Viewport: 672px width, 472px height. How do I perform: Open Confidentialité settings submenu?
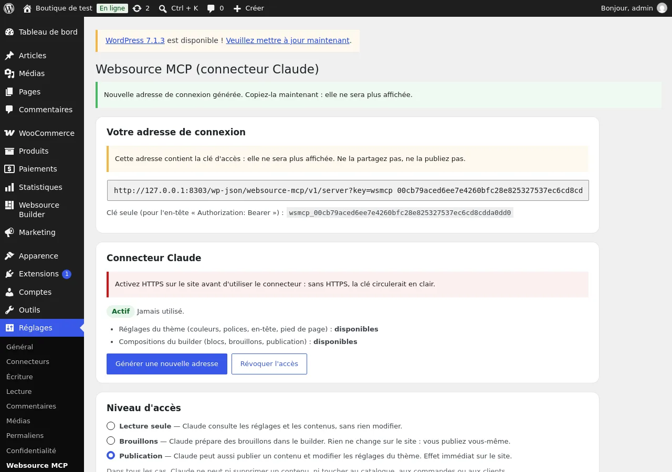31,450
